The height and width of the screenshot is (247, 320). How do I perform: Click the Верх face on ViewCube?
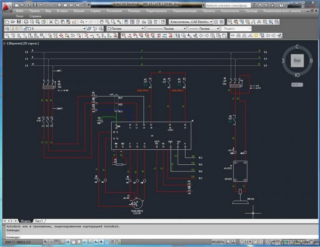pos(297,61)
